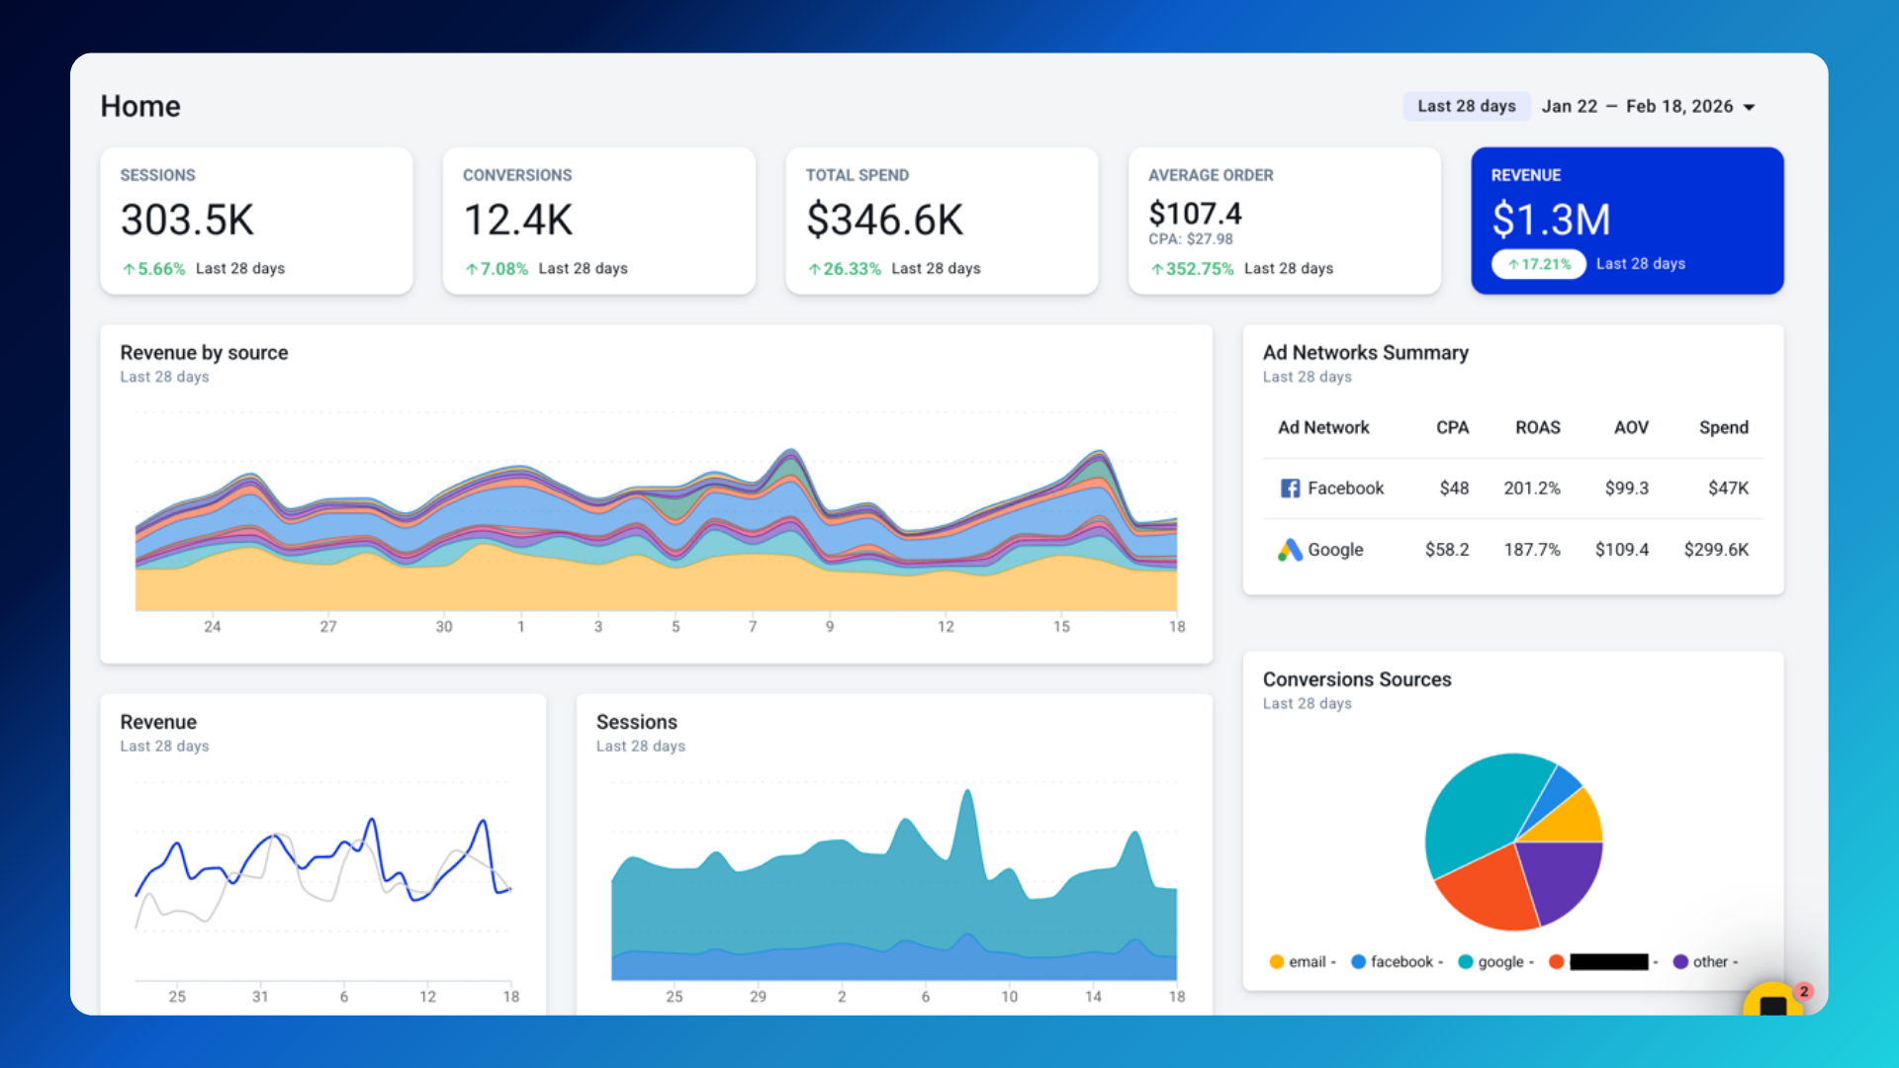This screenshot has width=1899, height=1068.
Task: Click the Total Spend up-arrow icon
Action: tap(814, 269)
